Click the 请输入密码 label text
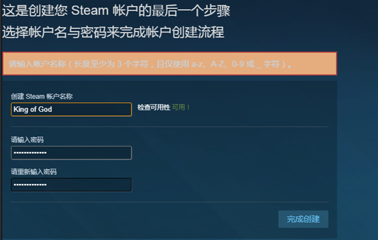Image resolution: width=378 pixels, height=240 pixels. coord(27,140)
